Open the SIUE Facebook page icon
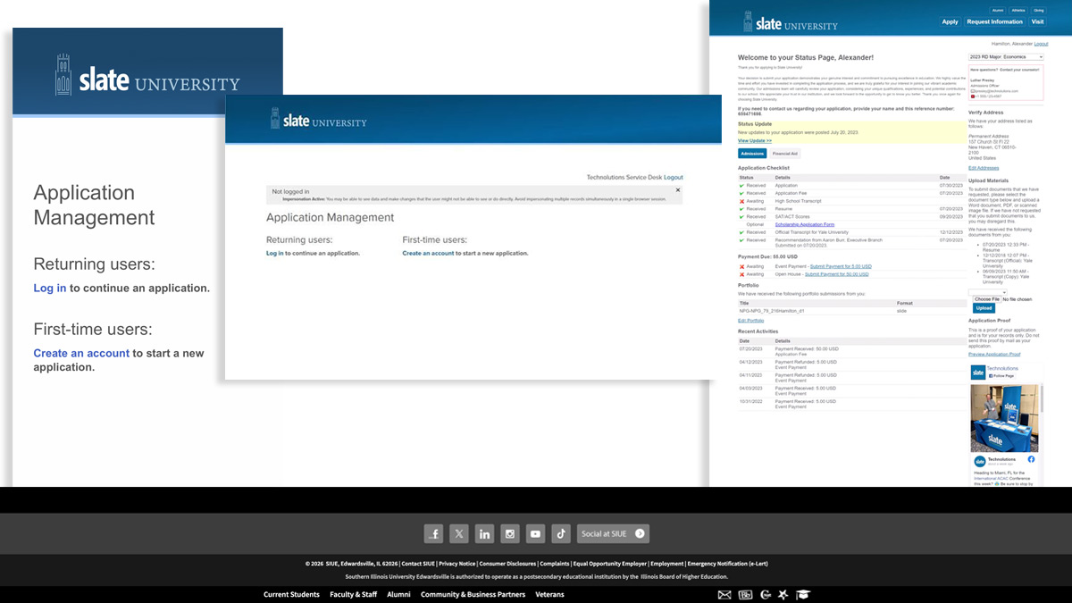The width and height of the screenshot is (1072, 603). click(433, 534)
